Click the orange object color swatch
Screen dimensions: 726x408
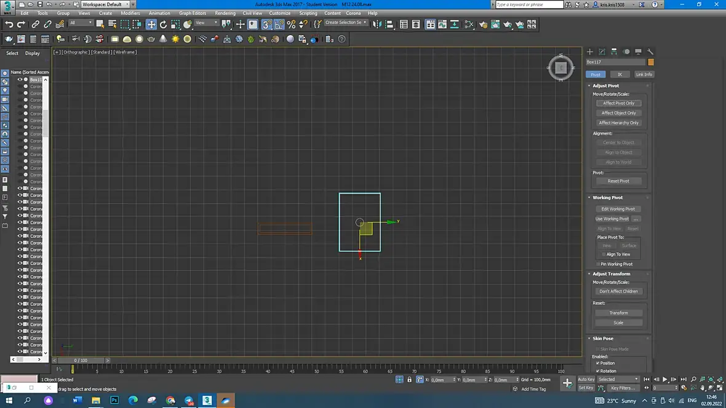pos(651,62)
